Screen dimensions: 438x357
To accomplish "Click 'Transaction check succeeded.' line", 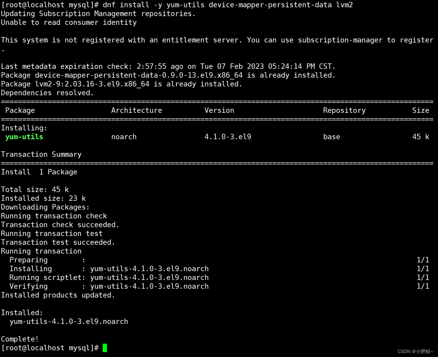I will pos(60,225).
